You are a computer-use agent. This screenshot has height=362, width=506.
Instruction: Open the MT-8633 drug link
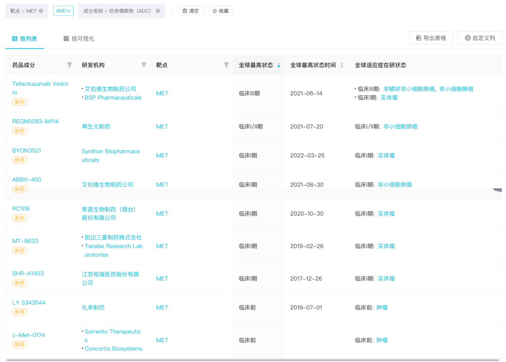[25, 241]
